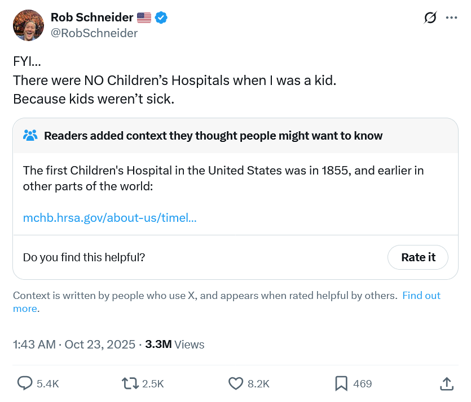Open the mchb.hrsa.gov link

(x=110, y=217)
